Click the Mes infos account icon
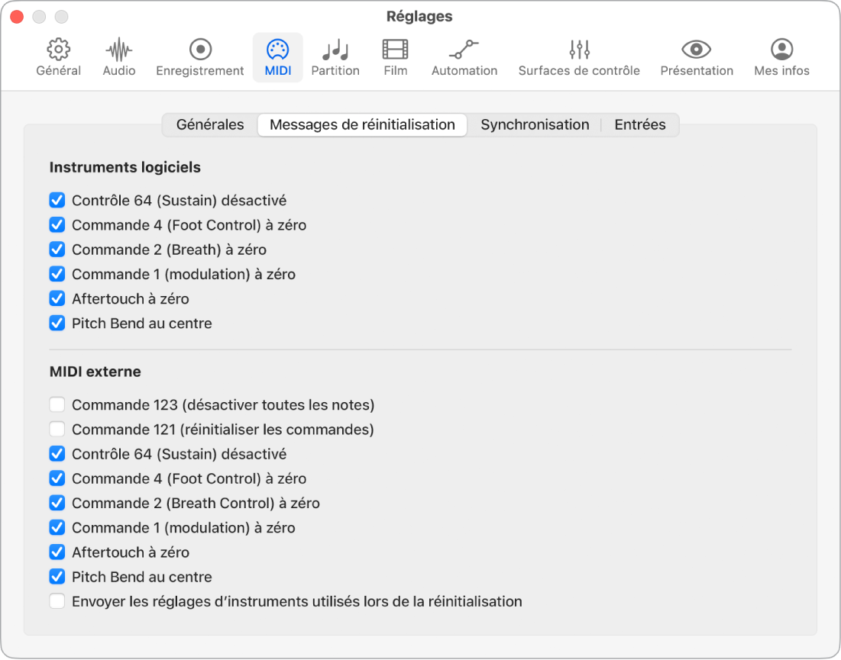This screenshot has width=841, height=660. [x=781, y=56]
